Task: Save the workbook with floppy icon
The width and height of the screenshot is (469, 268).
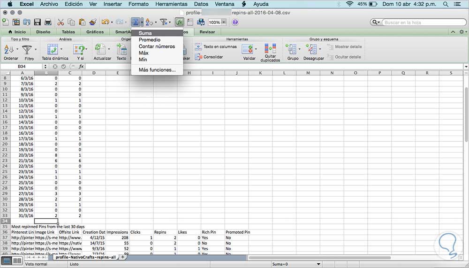Action: point(38,22)
